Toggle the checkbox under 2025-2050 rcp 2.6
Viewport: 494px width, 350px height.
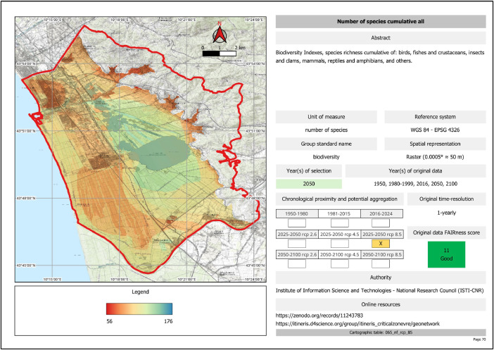(297, 244)
